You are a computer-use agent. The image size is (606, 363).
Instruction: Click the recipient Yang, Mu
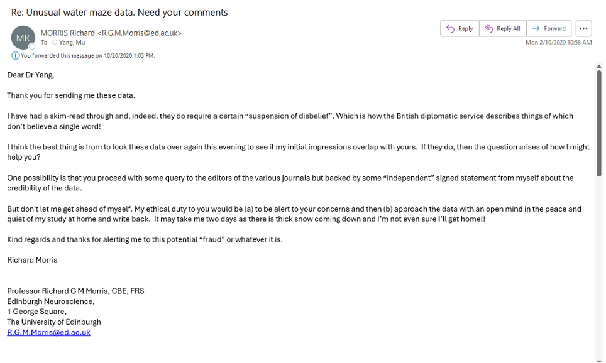point(72,43)
